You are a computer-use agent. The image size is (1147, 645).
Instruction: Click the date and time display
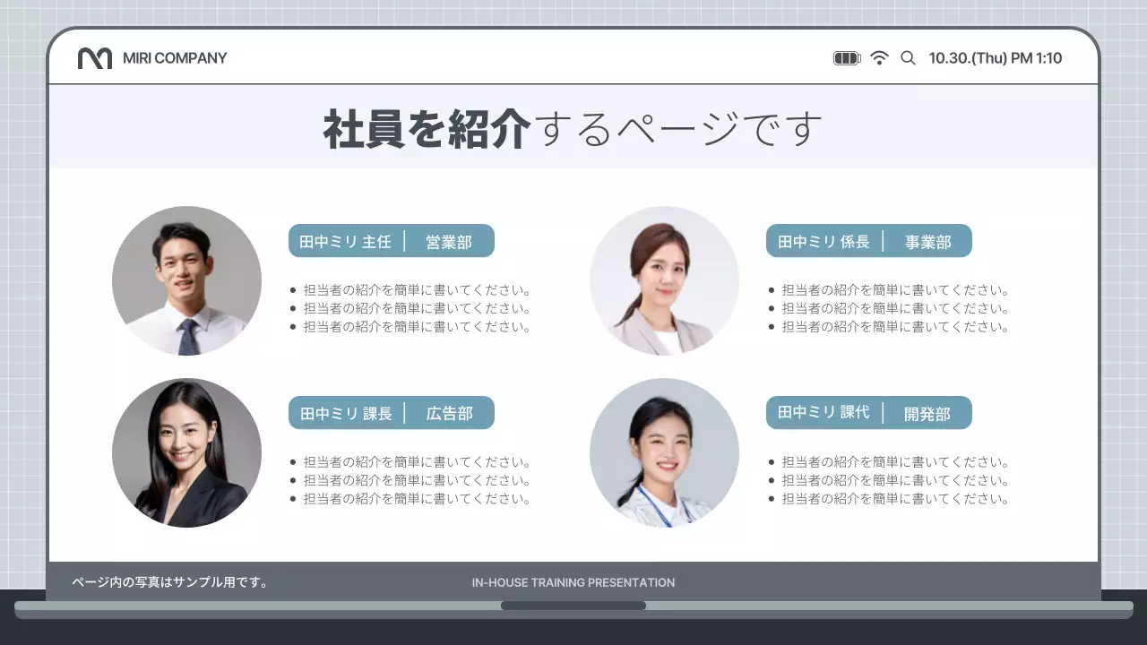click(x=995, y=58)
